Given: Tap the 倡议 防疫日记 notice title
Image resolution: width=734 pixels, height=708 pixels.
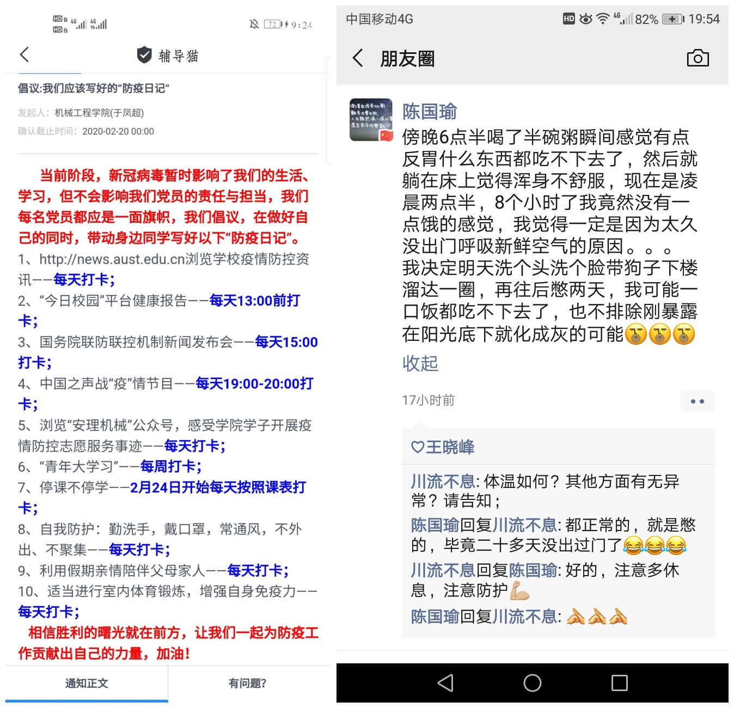Looking at the screenshot, I should point(94,88).
